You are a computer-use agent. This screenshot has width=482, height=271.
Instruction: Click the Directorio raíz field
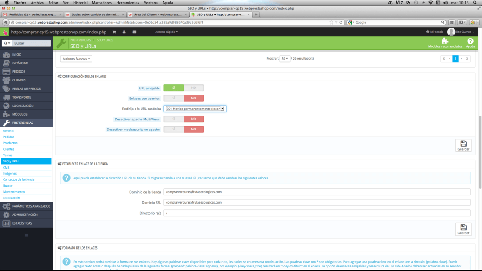pyautogui.click(x=317, y=213)
